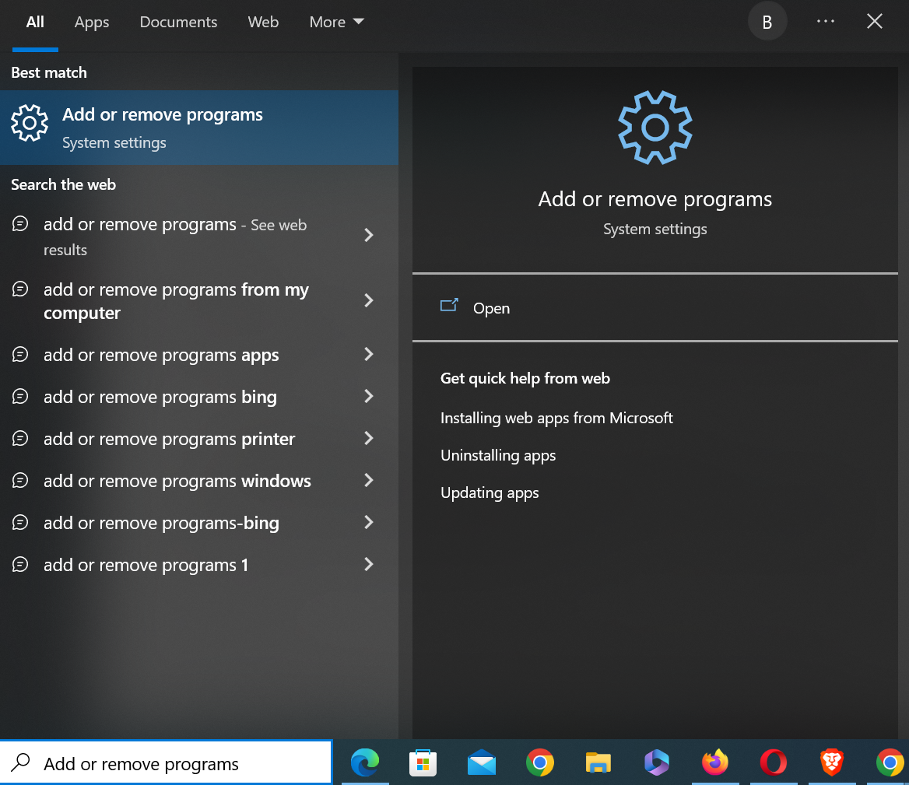Image resolution: width=909 pixels, height=785 pixels.
Task: Close the search panel with the X
Action: click(874, 22)
